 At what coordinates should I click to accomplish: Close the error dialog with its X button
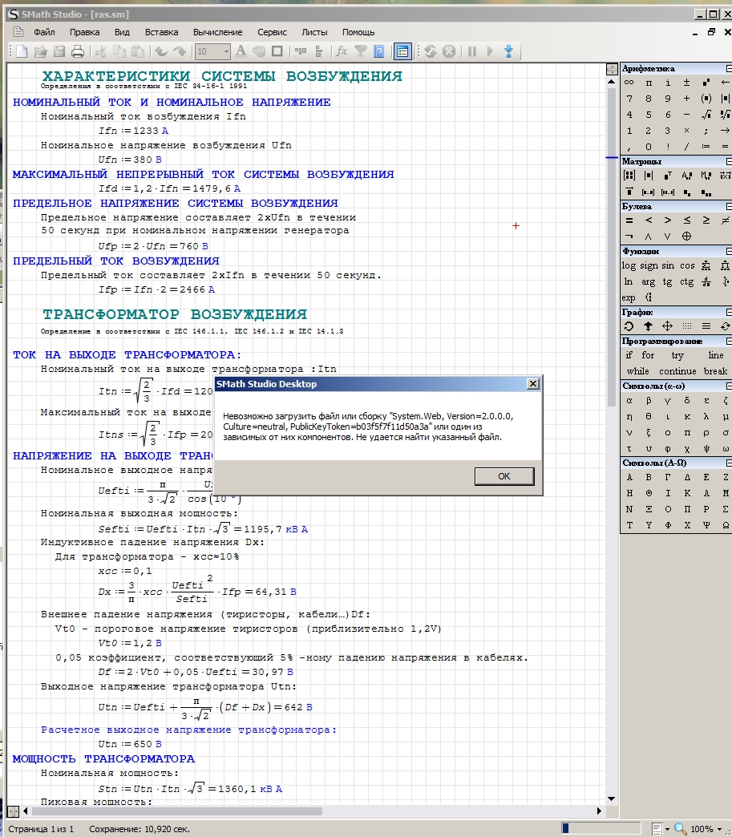pos(532,384)
